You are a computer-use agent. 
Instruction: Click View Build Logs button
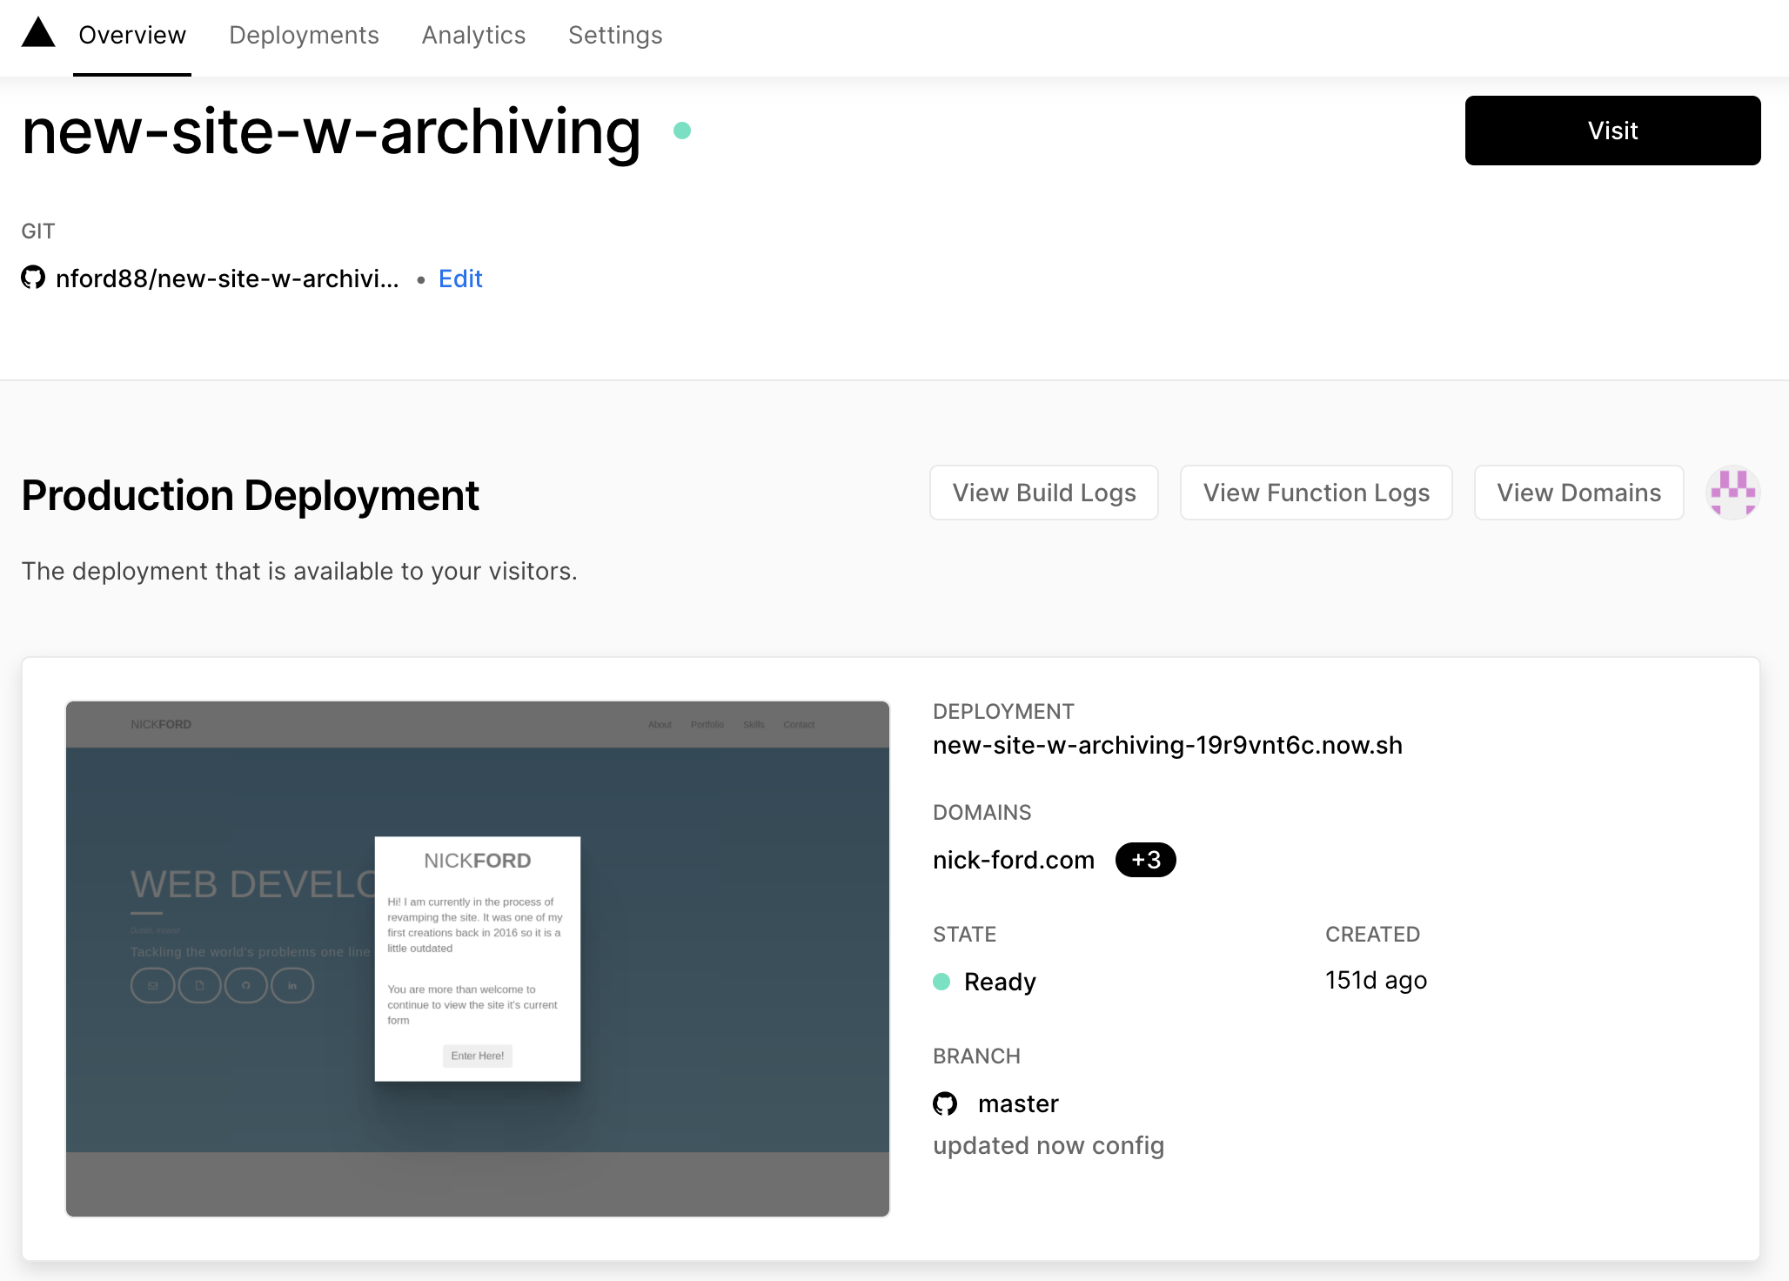pos(1044,493)
